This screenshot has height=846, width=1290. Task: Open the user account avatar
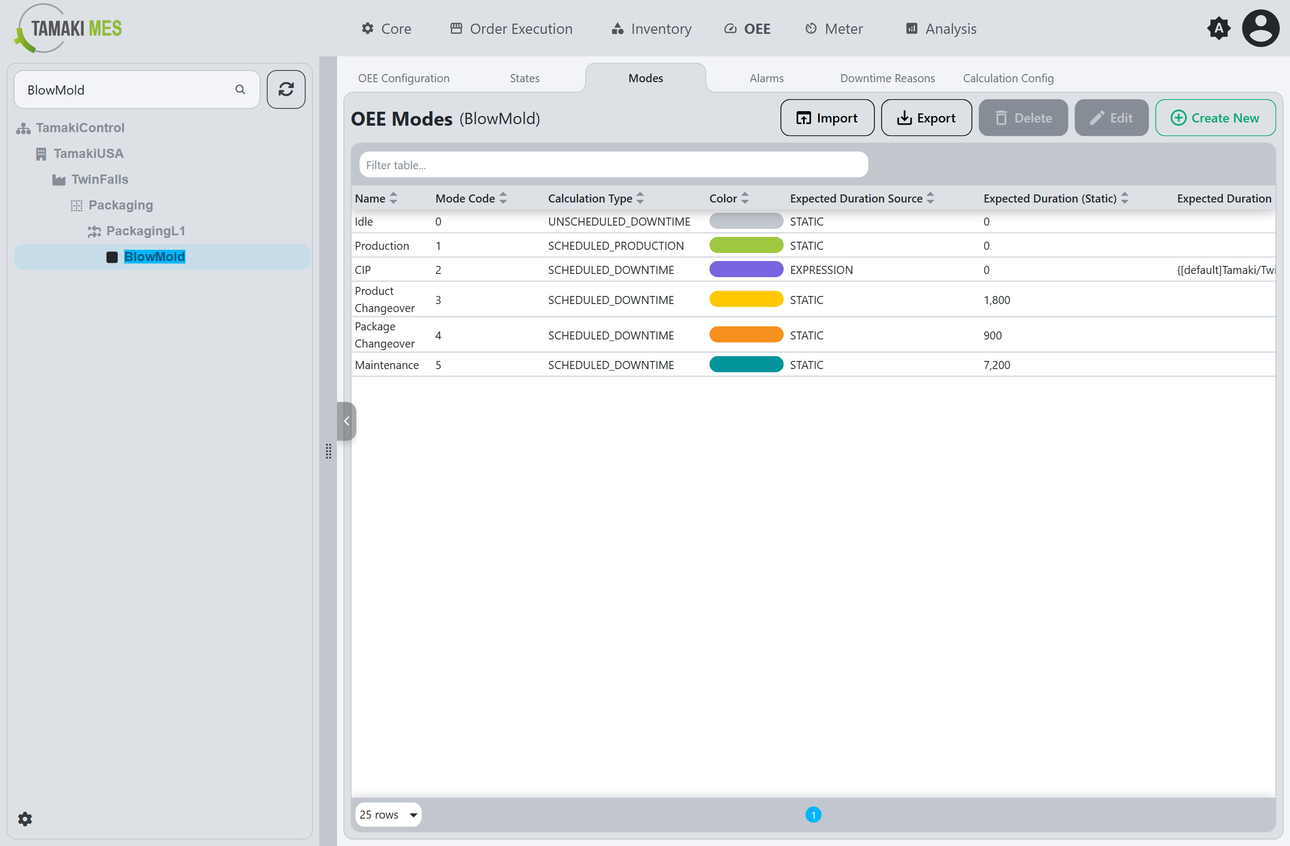pos(1261,28)
